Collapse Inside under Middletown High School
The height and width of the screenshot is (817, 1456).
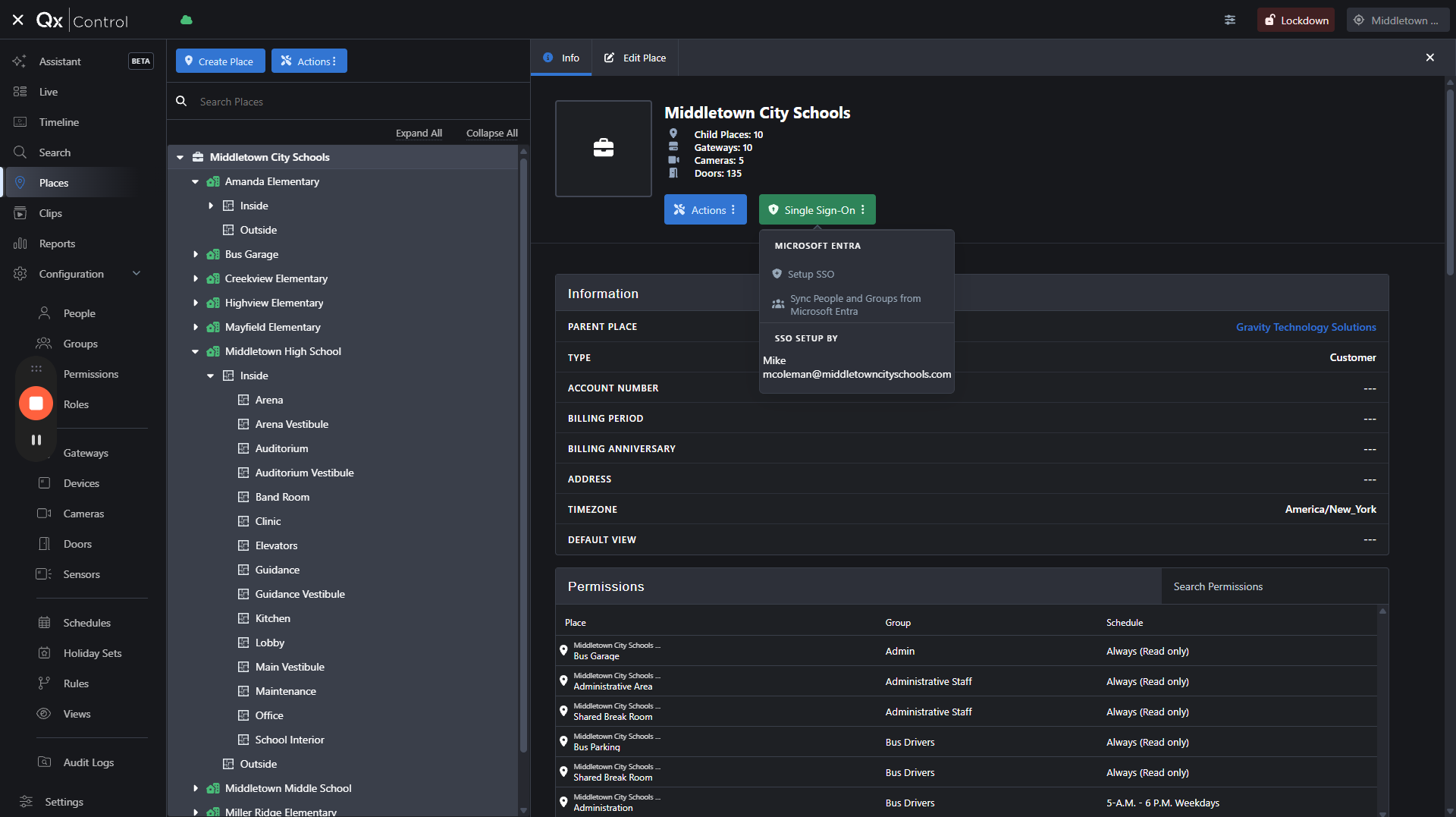pos(211,376)
